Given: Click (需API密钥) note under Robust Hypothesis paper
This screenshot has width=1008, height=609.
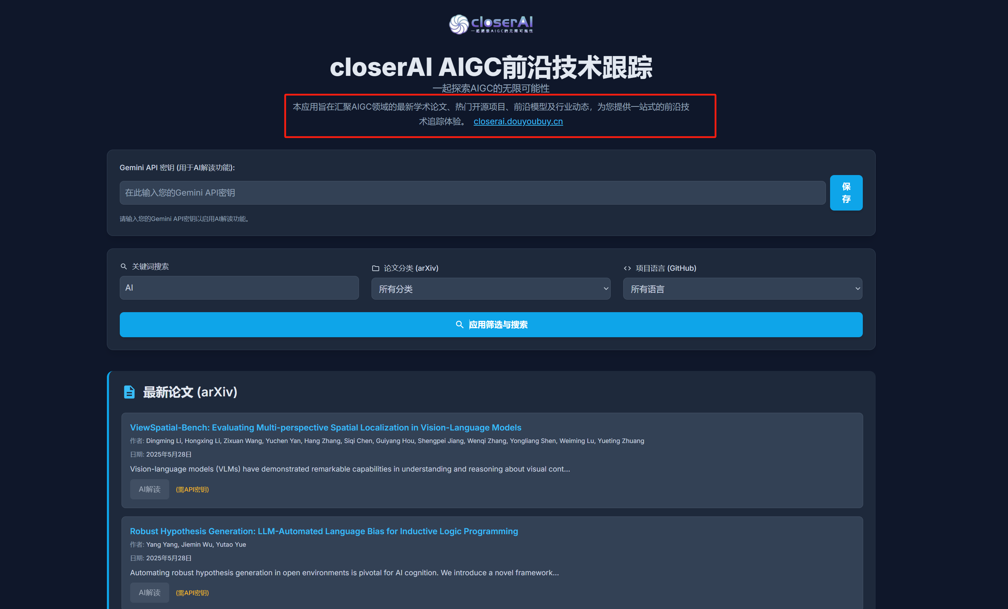Looking at the screenshot, I should pos(192,593).
